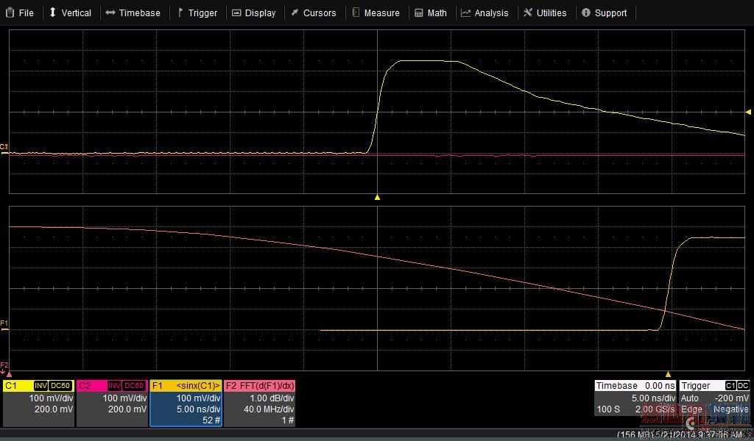Click the trigger delay triangle below upper grid
This screenshot has height=441, width=754.
click(378, 197)
